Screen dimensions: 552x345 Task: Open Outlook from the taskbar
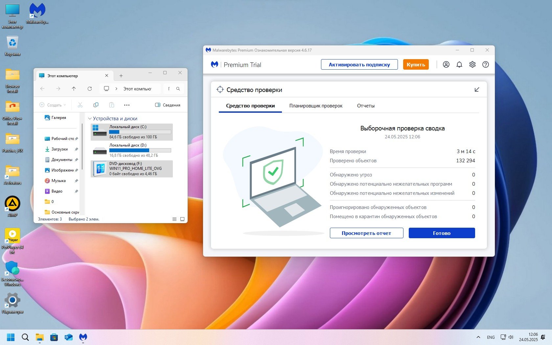pyautogui.click(x=69, y=337)
